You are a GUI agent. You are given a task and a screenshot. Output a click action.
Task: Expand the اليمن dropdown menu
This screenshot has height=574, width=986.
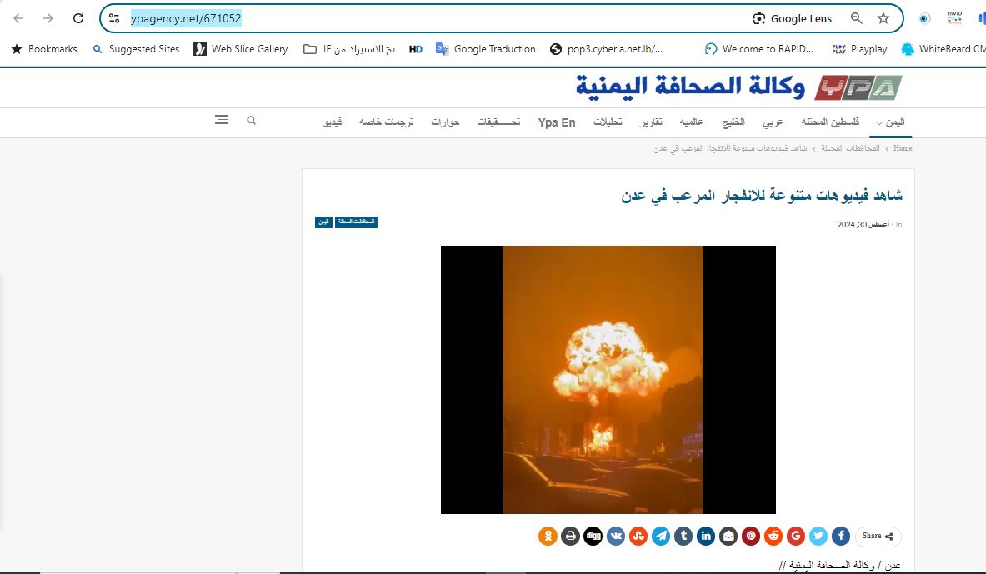click(890, 122)
